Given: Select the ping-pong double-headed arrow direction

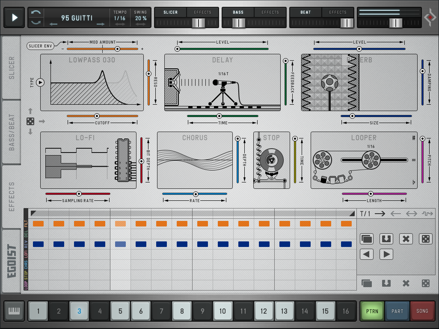Looking at the screenshot, I should click(x=411, y=214).
